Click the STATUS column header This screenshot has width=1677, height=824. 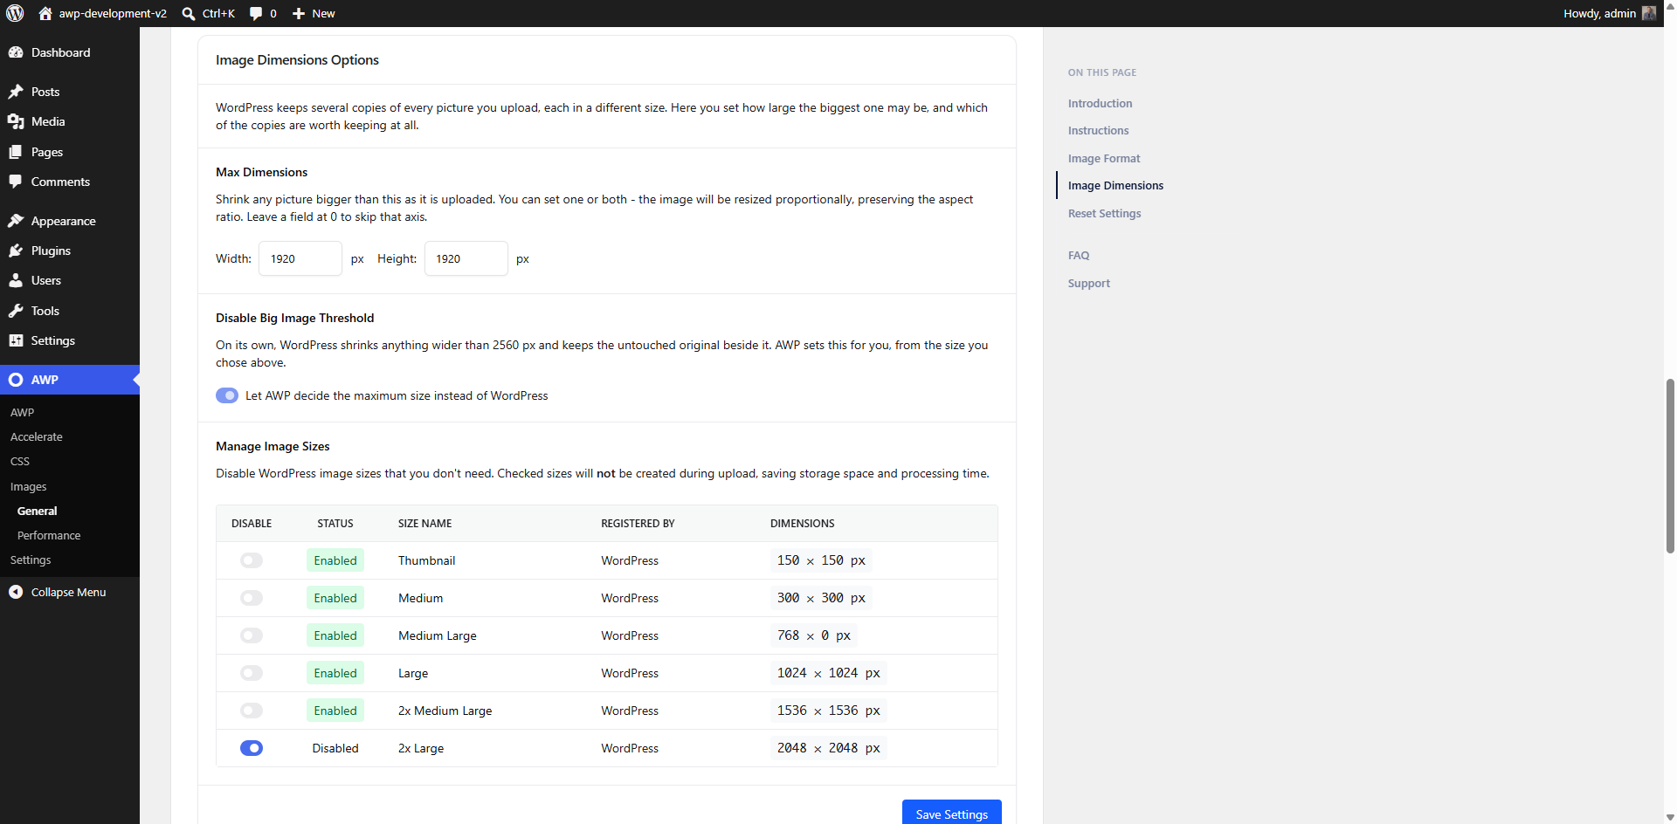(335, 524)
